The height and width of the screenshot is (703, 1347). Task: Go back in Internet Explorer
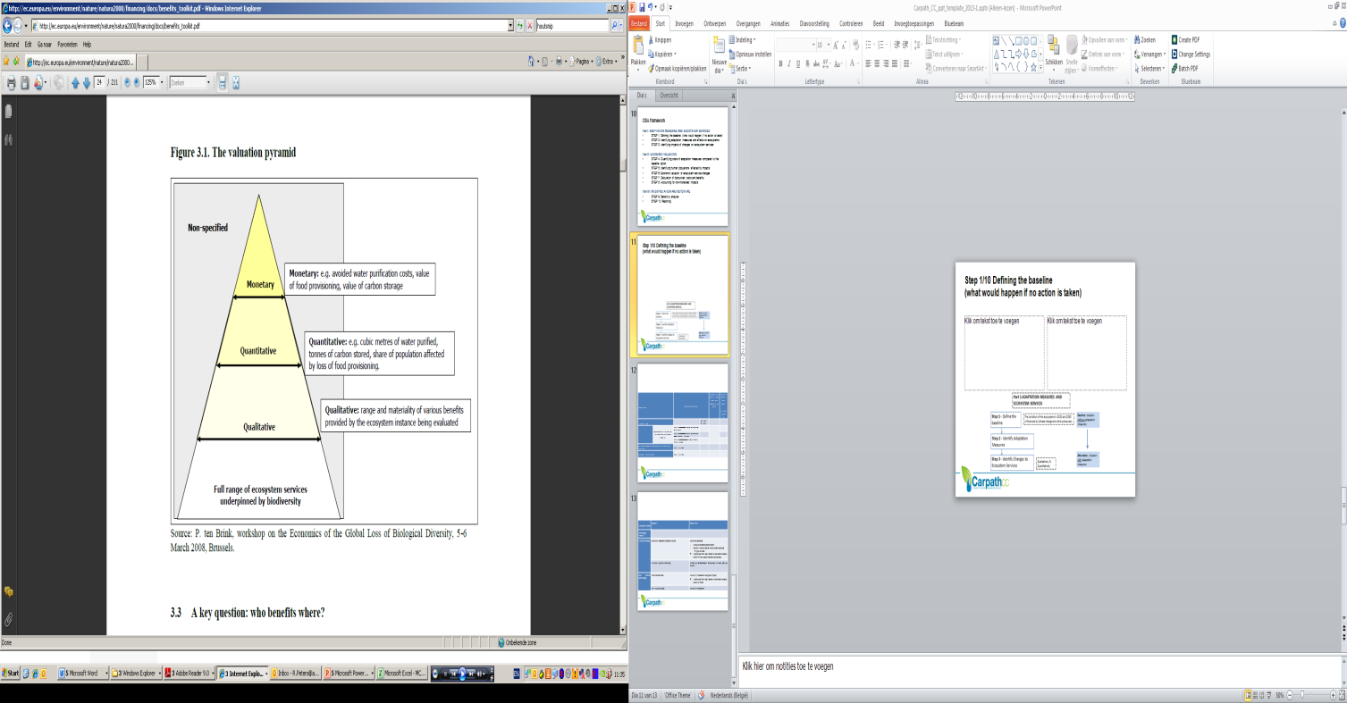click(9, 26)
